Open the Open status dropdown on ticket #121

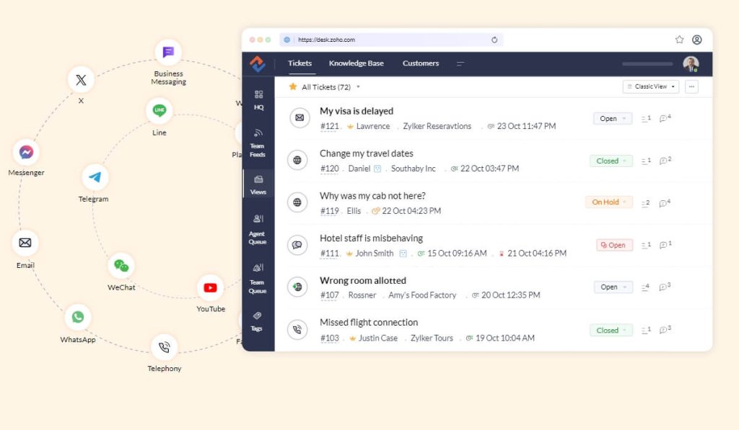611,118
